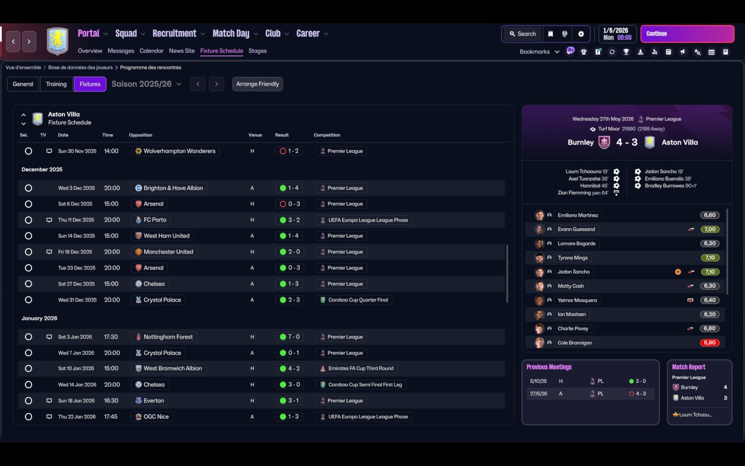Click the Arrange Friendly button
The width and height of the screenshot is (745, 466).
pos(257,84)
